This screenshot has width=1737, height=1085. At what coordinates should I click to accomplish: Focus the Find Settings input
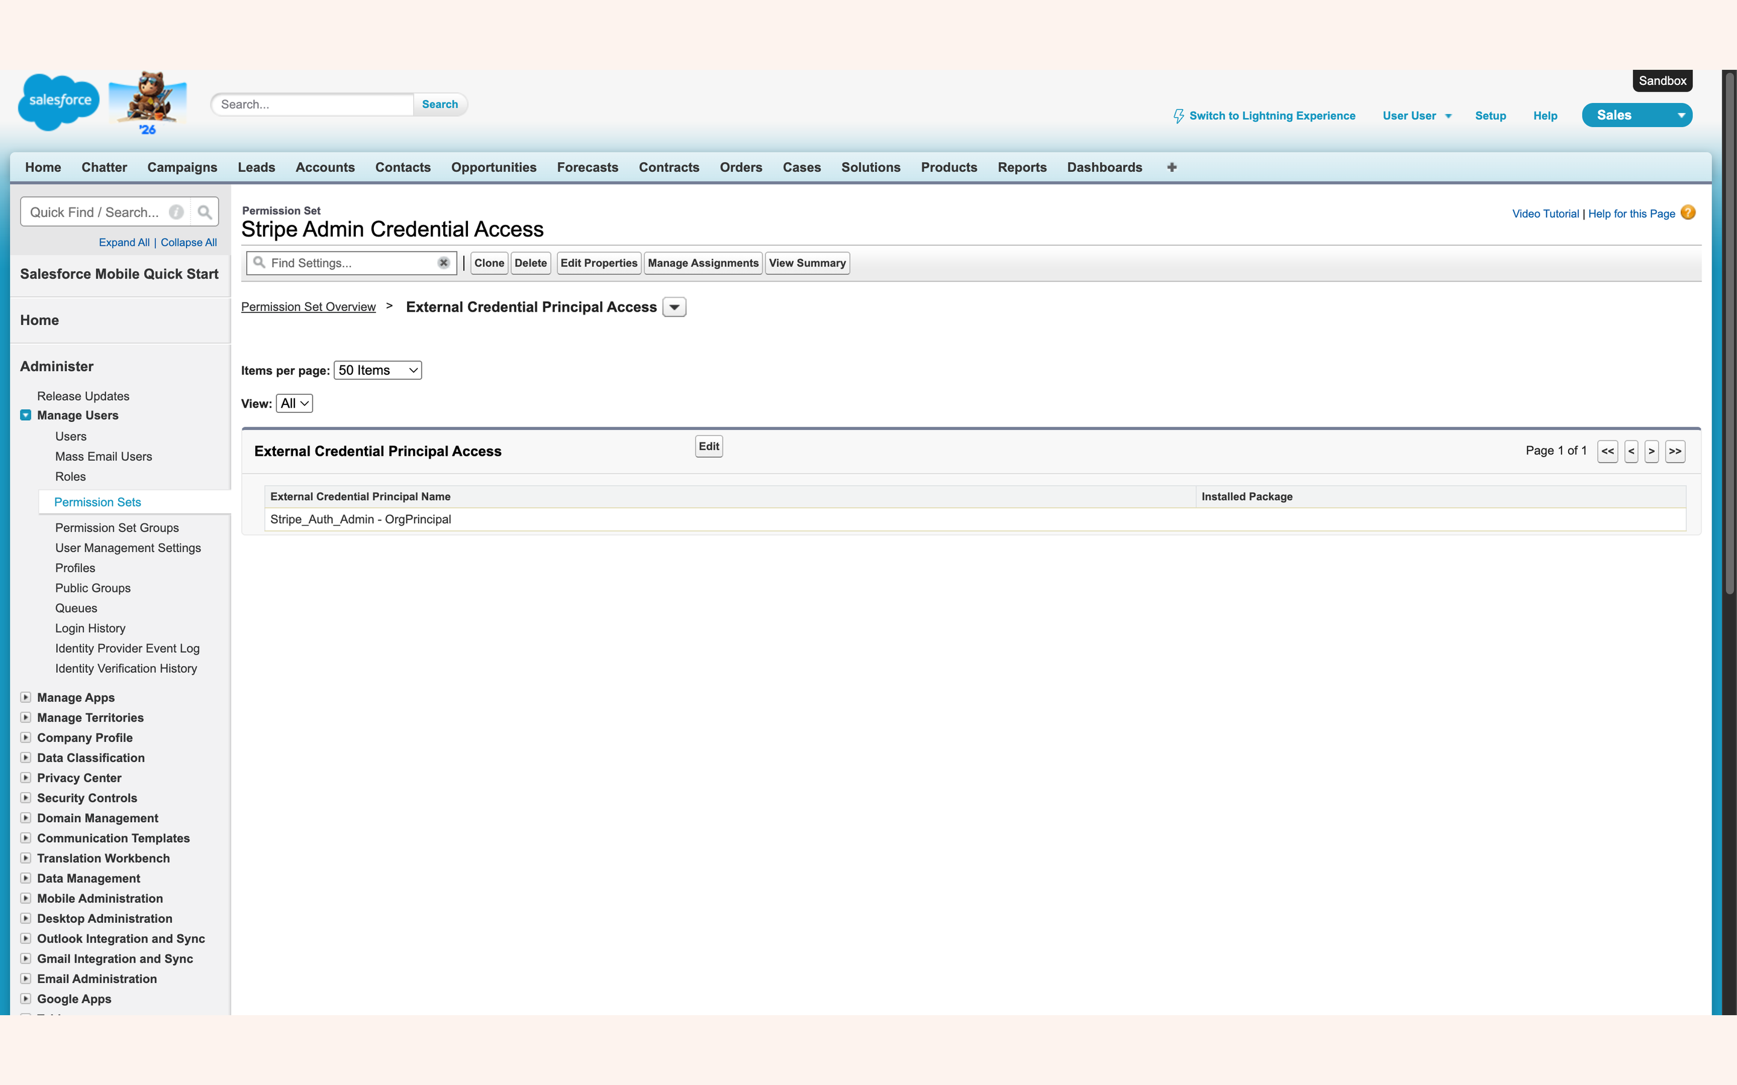click(x=350, y=263)
